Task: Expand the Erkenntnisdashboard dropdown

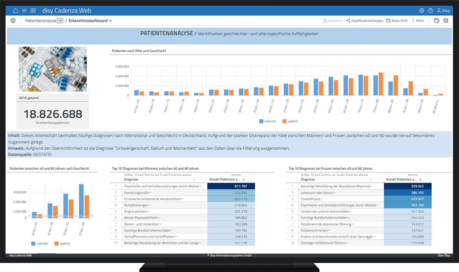Action: (x=90, y=21)
